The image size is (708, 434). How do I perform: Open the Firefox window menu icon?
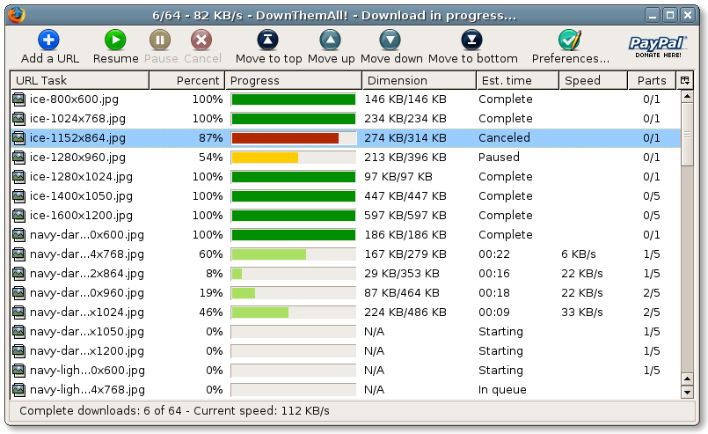15,15
